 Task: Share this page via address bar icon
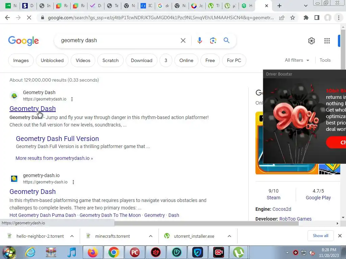[282, 18]
